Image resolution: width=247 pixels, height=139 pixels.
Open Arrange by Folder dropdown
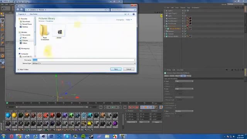click(129, 20)
